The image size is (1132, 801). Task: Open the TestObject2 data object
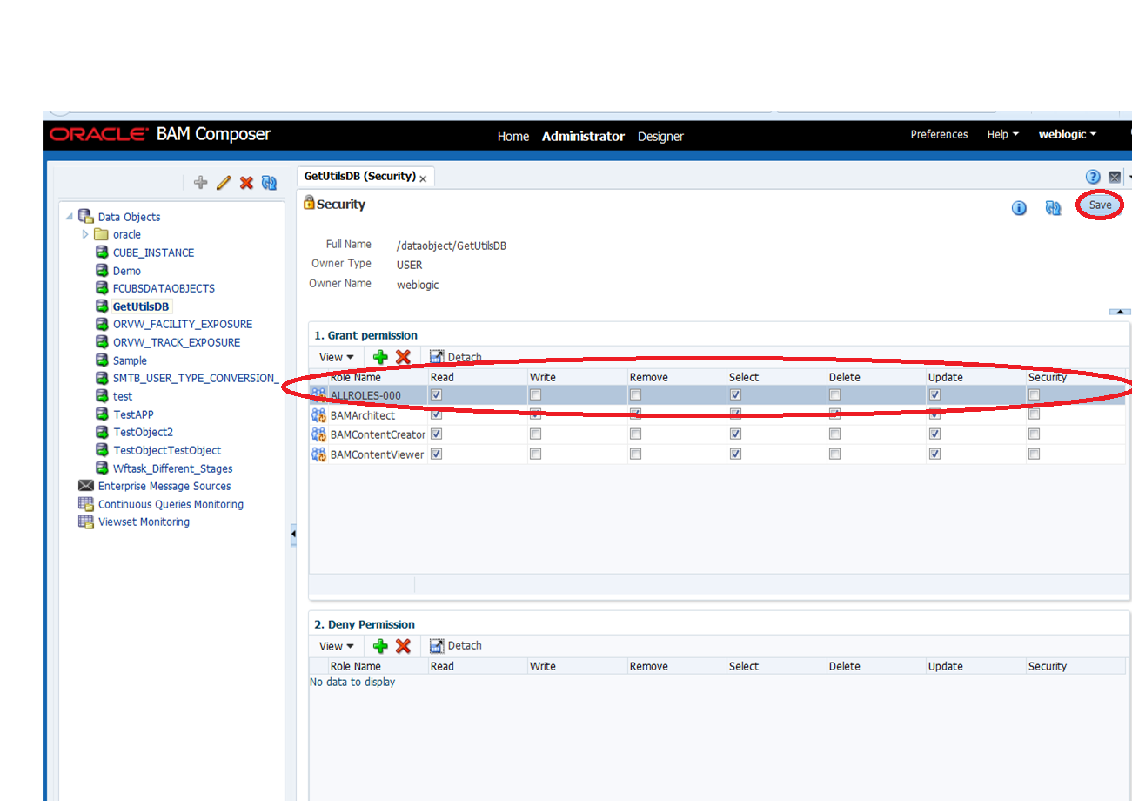coord(143,432)
